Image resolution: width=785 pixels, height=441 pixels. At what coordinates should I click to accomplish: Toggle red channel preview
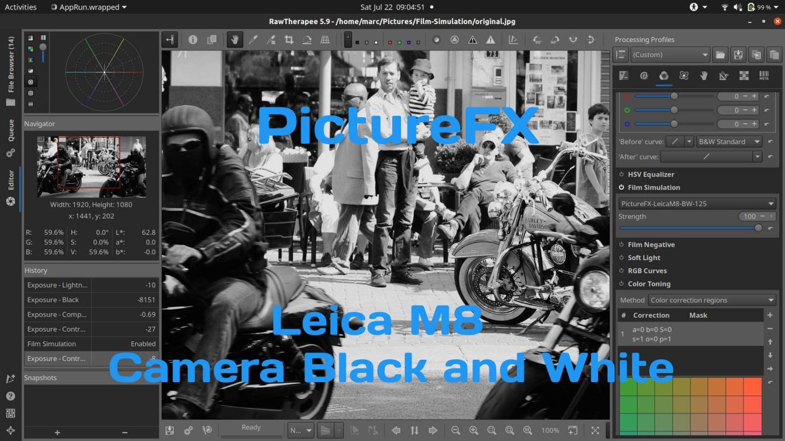[390, 42]
